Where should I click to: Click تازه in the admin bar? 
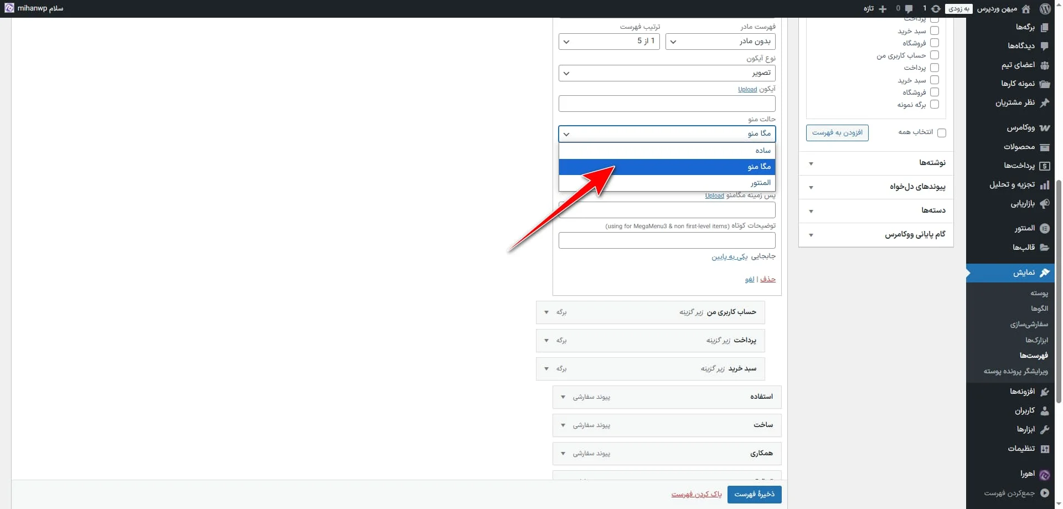(x=869, y=9)
